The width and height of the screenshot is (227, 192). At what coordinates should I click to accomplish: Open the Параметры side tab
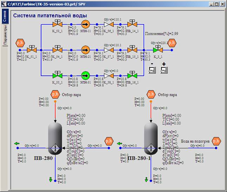(5, 35)
